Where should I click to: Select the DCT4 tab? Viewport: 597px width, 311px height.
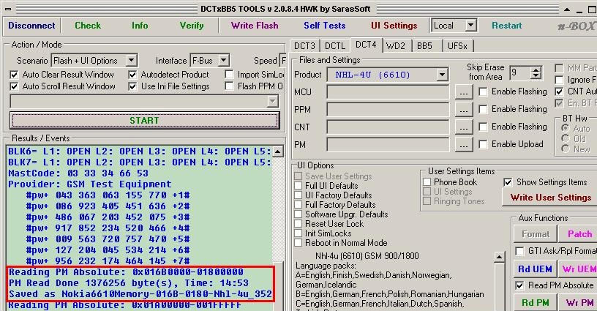click(x=366, y=45)
